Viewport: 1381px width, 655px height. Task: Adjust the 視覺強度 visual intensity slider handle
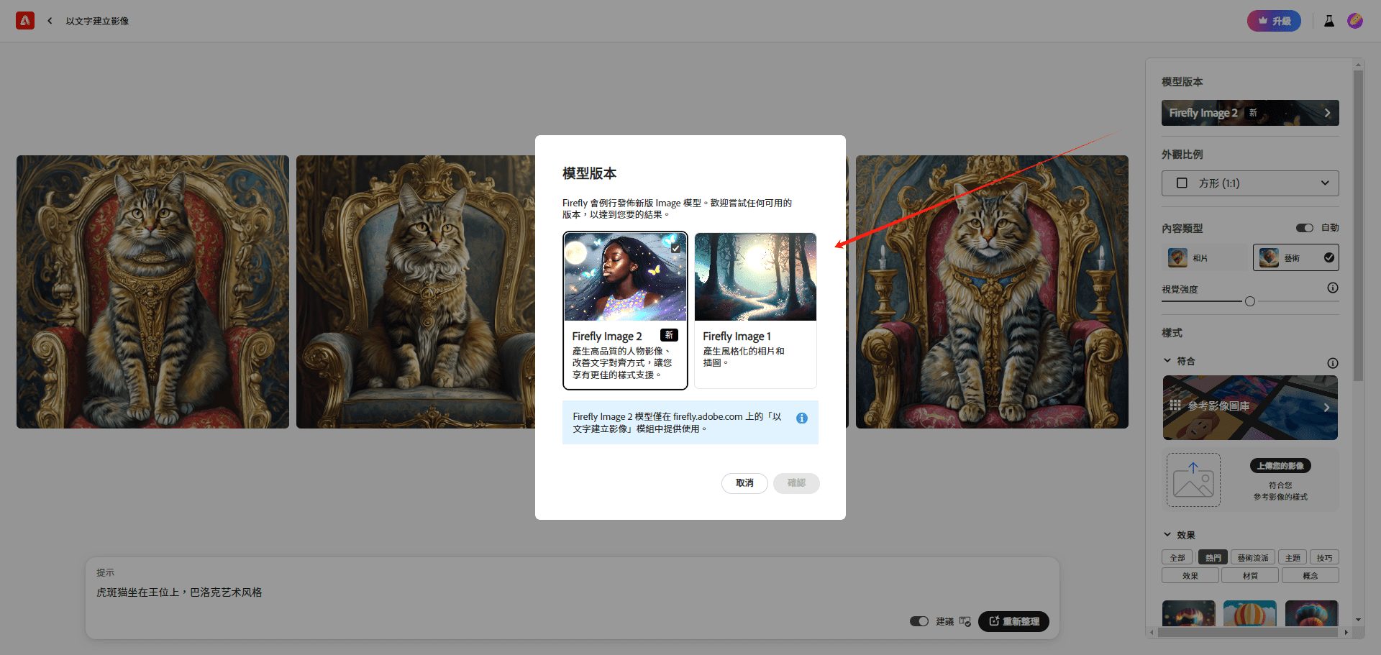[1250, 301]
